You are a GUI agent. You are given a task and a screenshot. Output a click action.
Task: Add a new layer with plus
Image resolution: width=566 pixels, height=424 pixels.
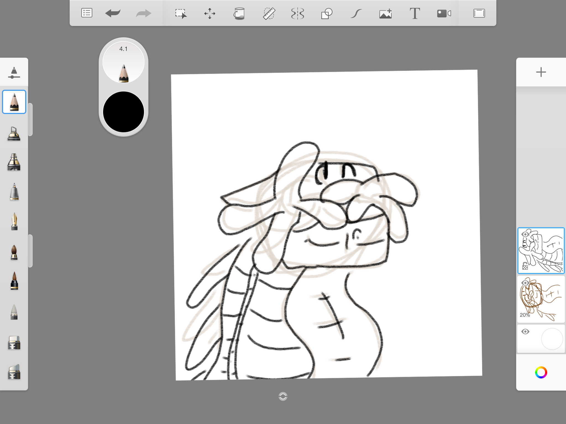tap(541, 72)
